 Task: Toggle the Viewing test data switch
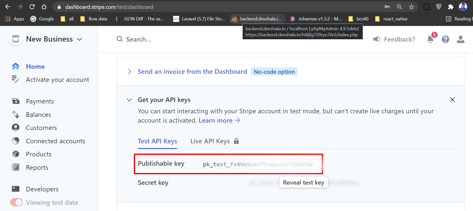16,202
